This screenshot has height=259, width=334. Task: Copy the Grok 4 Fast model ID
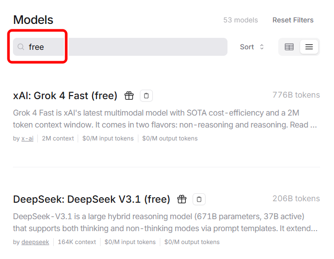tap(146, 96)
